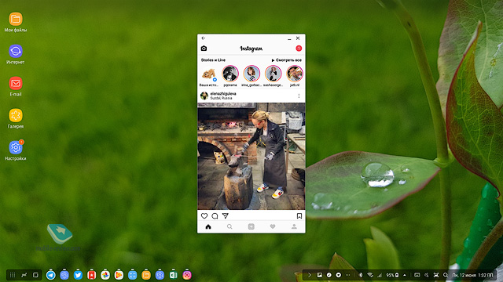This screenshot has height=282, width=503.
Task: Open the search magnifier in the tray
Action: [x=446, y=275]
